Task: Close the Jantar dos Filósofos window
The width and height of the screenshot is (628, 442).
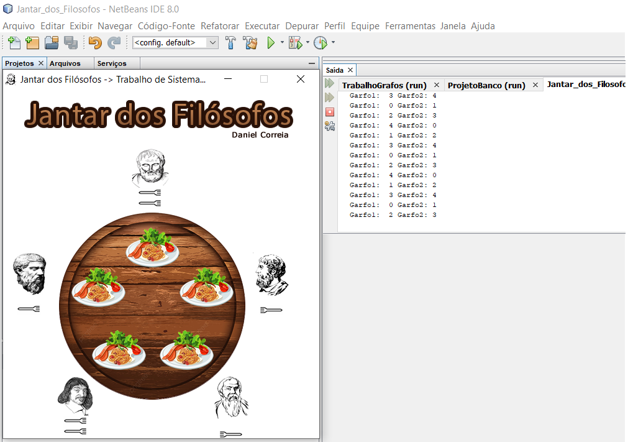Action: (x=301, y=79)
